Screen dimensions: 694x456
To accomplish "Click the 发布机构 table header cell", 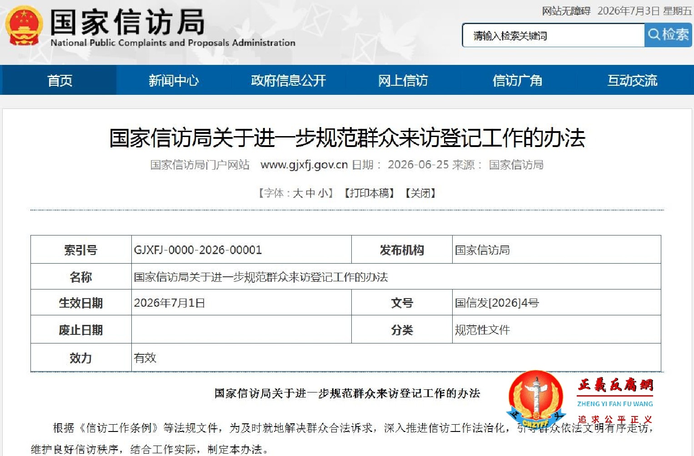I will click(x=402, y=250).
